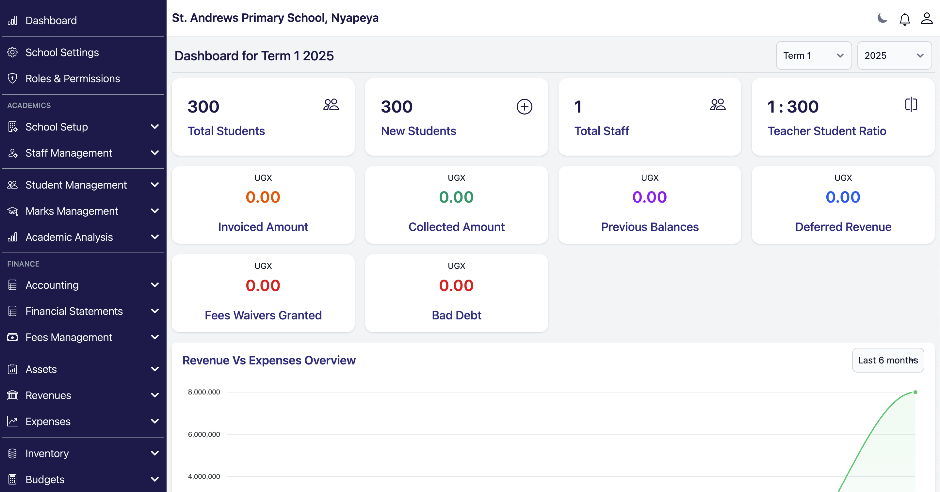This screenshot has width=940, height=492.
Task: Click the Fees Management cash icon
Action: [12, 337]
